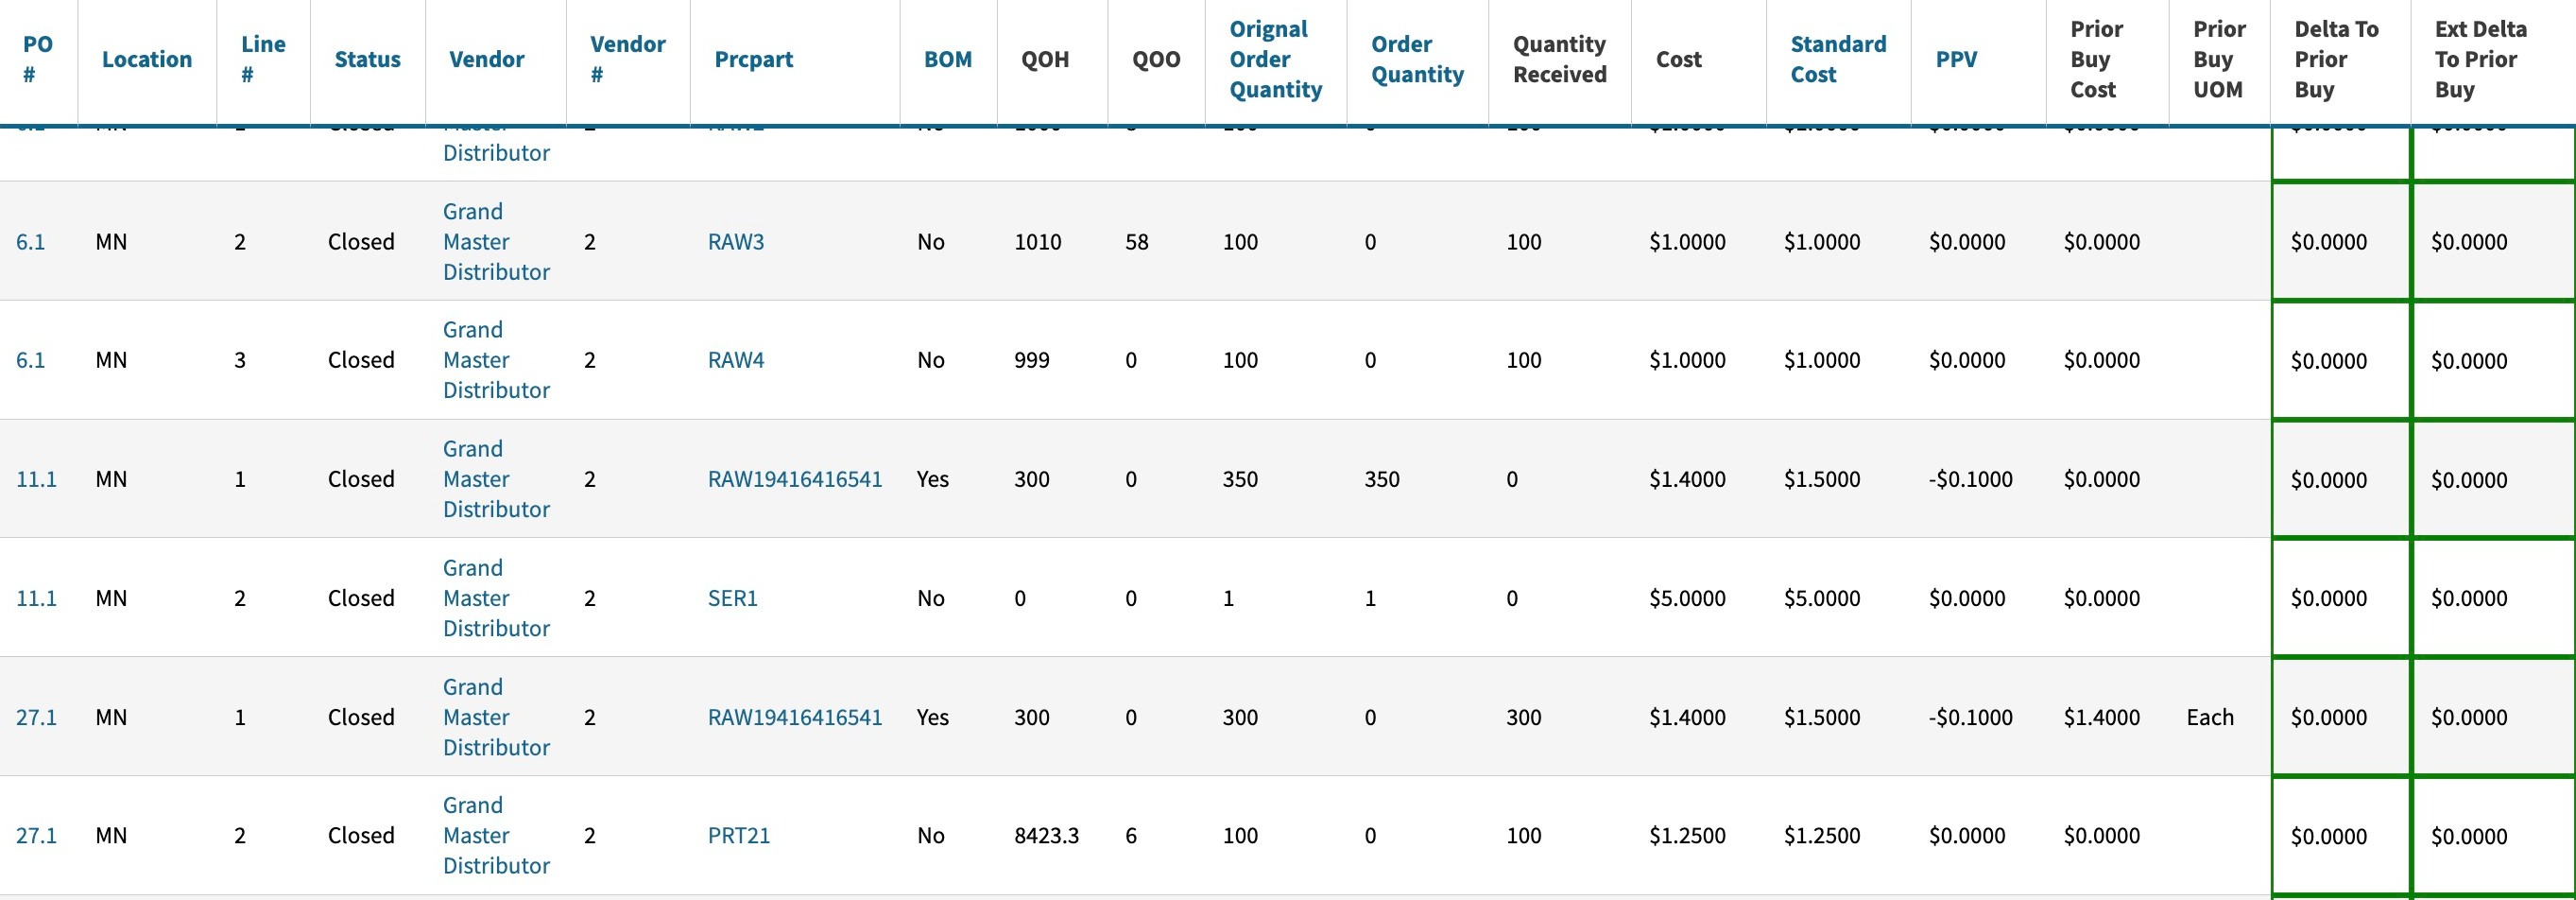Open the PRT21 part link

pyautogui.click(x=738, y=835)
